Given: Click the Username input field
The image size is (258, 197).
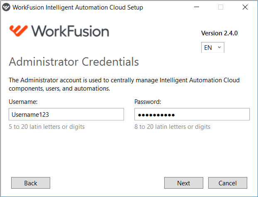Looking at the screenshot, I should point(66,114).
